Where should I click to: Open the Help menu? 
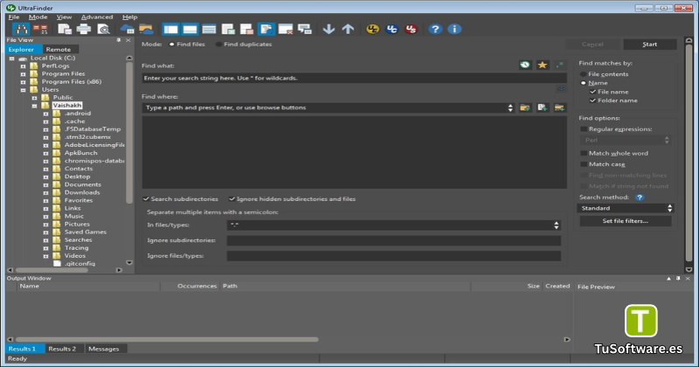click(129, 17)
